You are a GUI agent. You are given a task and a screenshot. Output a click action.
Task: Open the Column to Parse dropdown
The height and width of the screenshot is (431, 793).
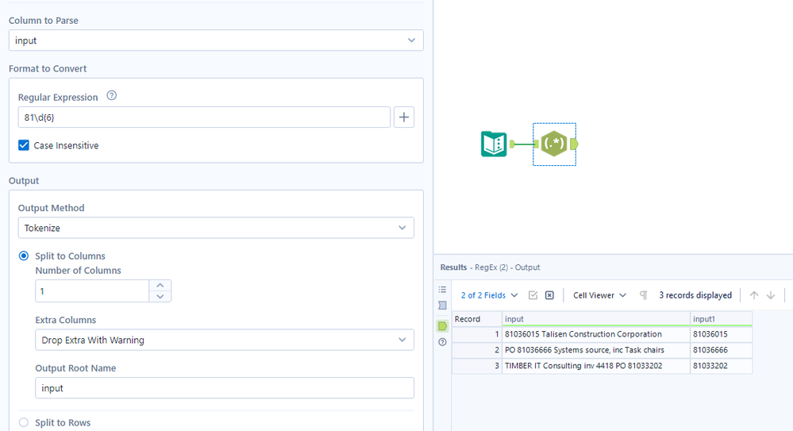point(216,40)
